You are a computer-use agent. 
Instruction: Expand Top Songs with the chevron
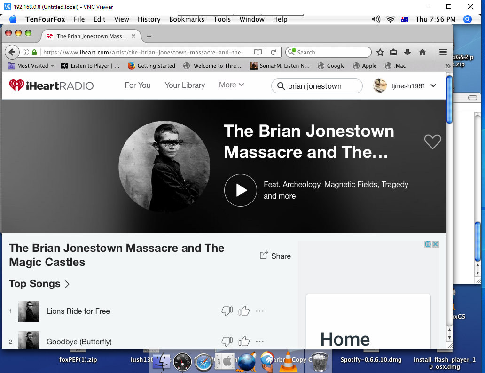67,284
